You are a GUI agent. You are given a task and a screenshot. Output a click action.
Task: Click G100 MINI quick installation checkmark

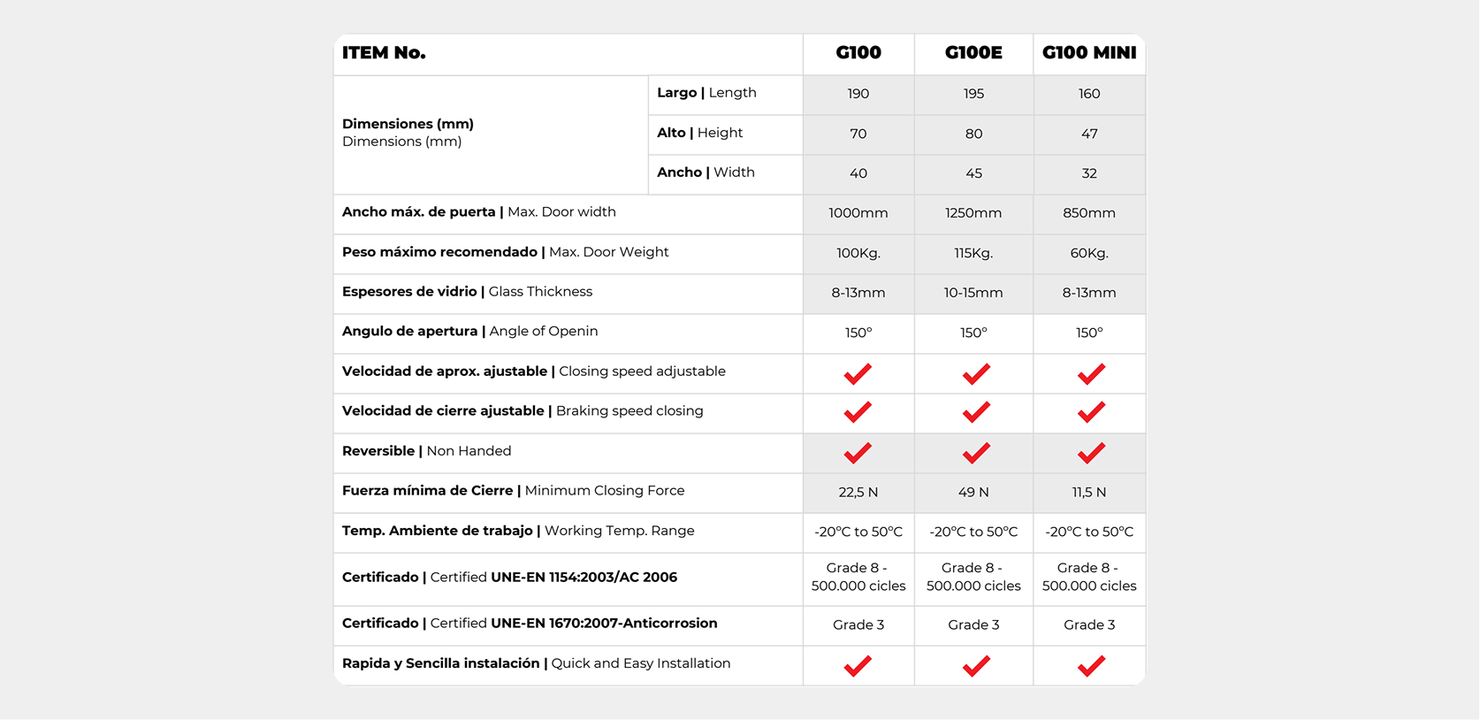1091,666
